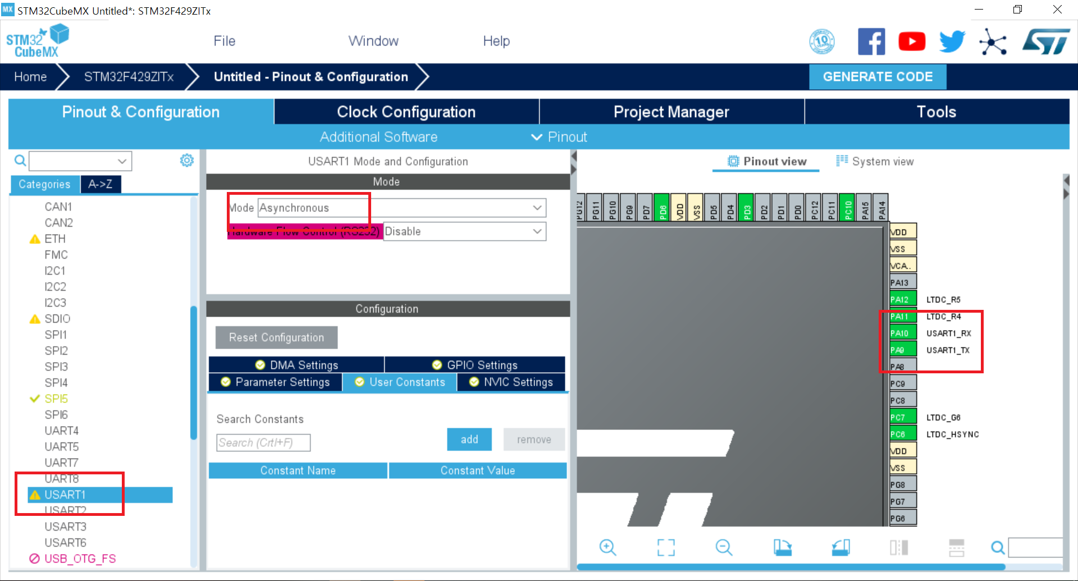The image size is (1078, 581).
Task: Go to Home breadcrumb
Action: [x=30, y=77]
